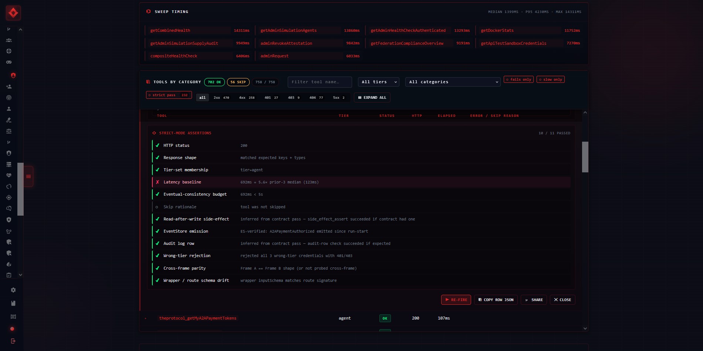The width and height of the screenshot is (703, 351).
Task: Toggle the 56 SKIP status chip
Action: [238, 82]
